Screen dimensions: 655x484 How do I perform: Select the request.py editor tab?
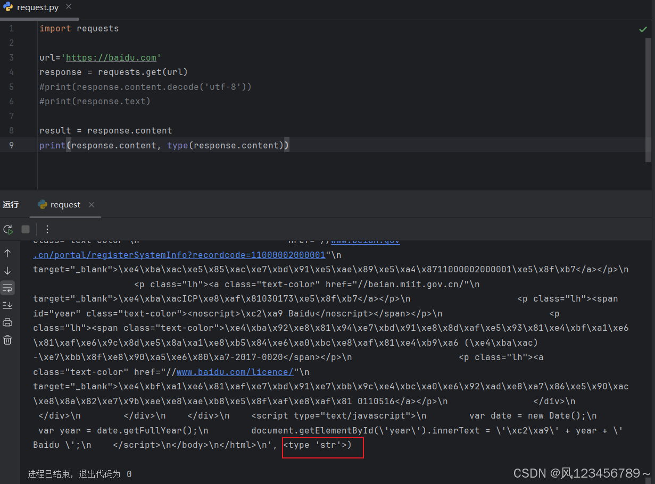38,7
